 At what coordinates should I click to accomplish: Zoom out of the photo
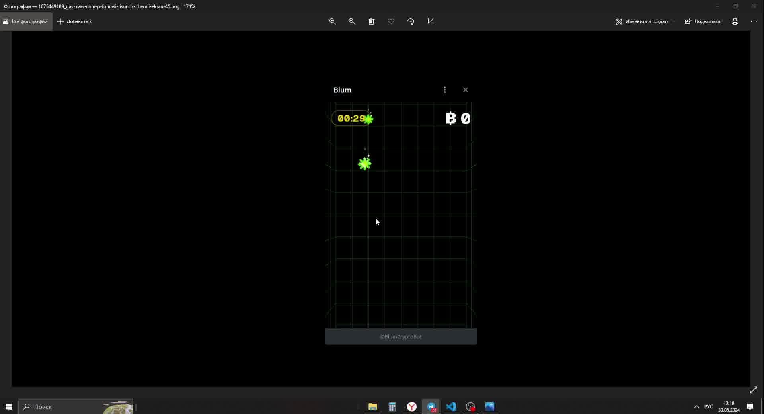[x=352, y=21]
